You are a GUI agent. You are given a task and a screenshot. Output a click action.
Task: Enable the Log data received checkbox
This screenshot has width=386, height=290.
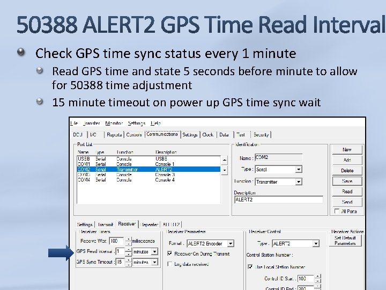(x=169, y=264)
